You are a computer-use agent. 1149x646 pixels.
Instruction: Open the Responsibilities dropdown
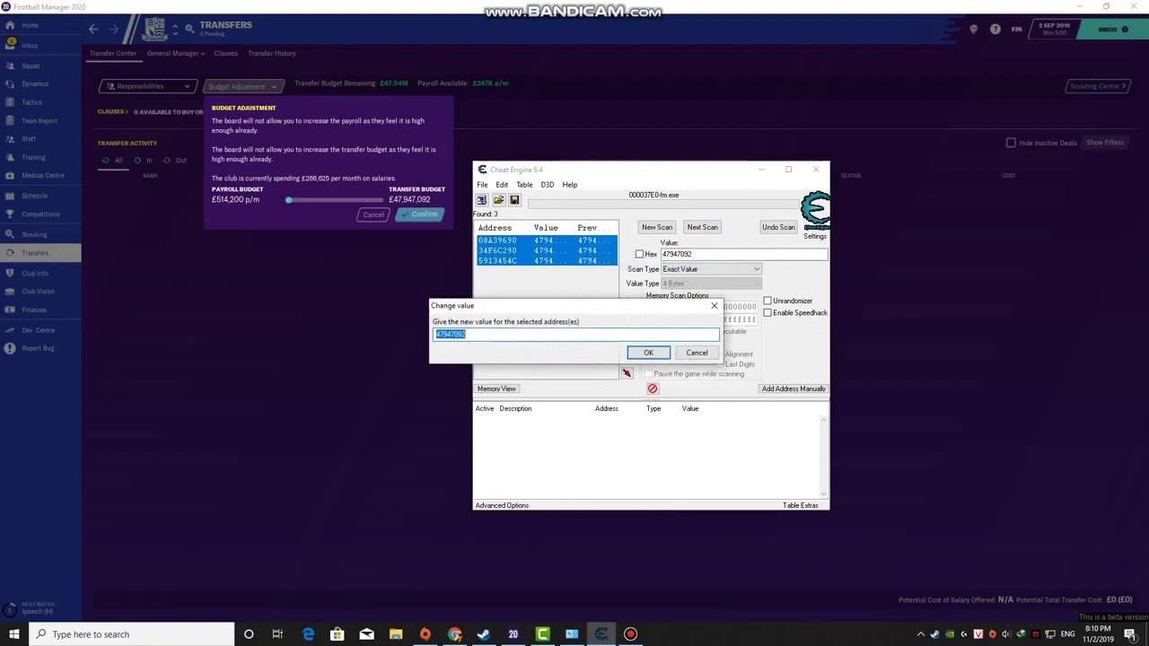[x=147, y=86]
